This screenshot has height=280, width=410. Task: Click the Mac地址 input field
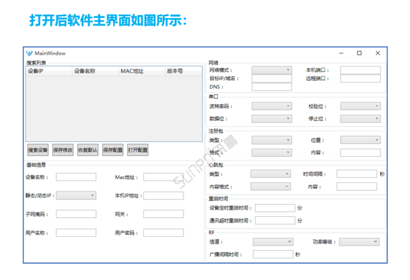pyautogui.click(x=163, y=177)
